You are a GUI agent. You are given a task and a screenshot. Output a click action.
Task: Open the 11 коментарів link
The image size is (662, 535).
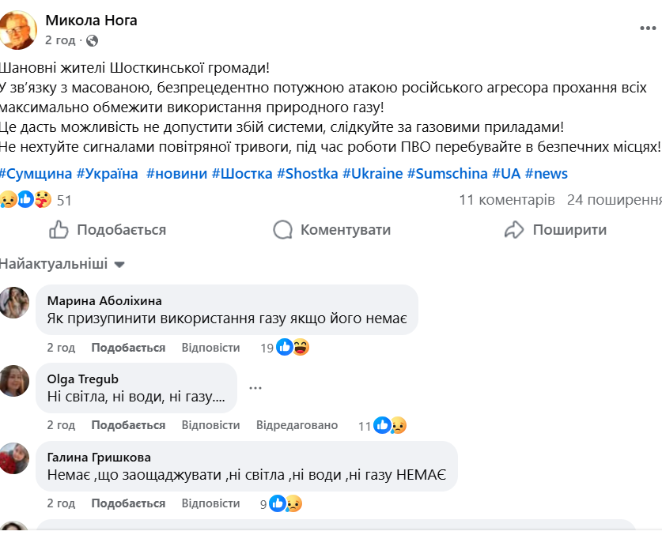coord(507,200)
